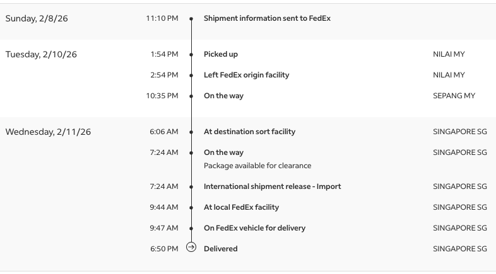Click the At destination sort facility dot
The height and width of the screenshot is (274, 496).
(x=191, y=132)
